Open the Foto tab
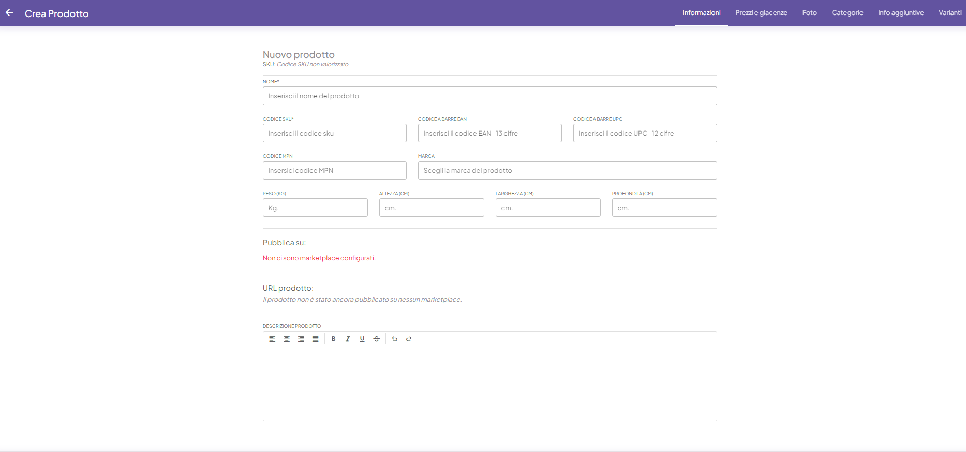 [x=810, y=13]
